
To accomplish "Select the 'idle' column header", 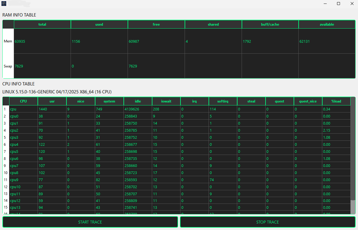I will click(x=138, y=101).
